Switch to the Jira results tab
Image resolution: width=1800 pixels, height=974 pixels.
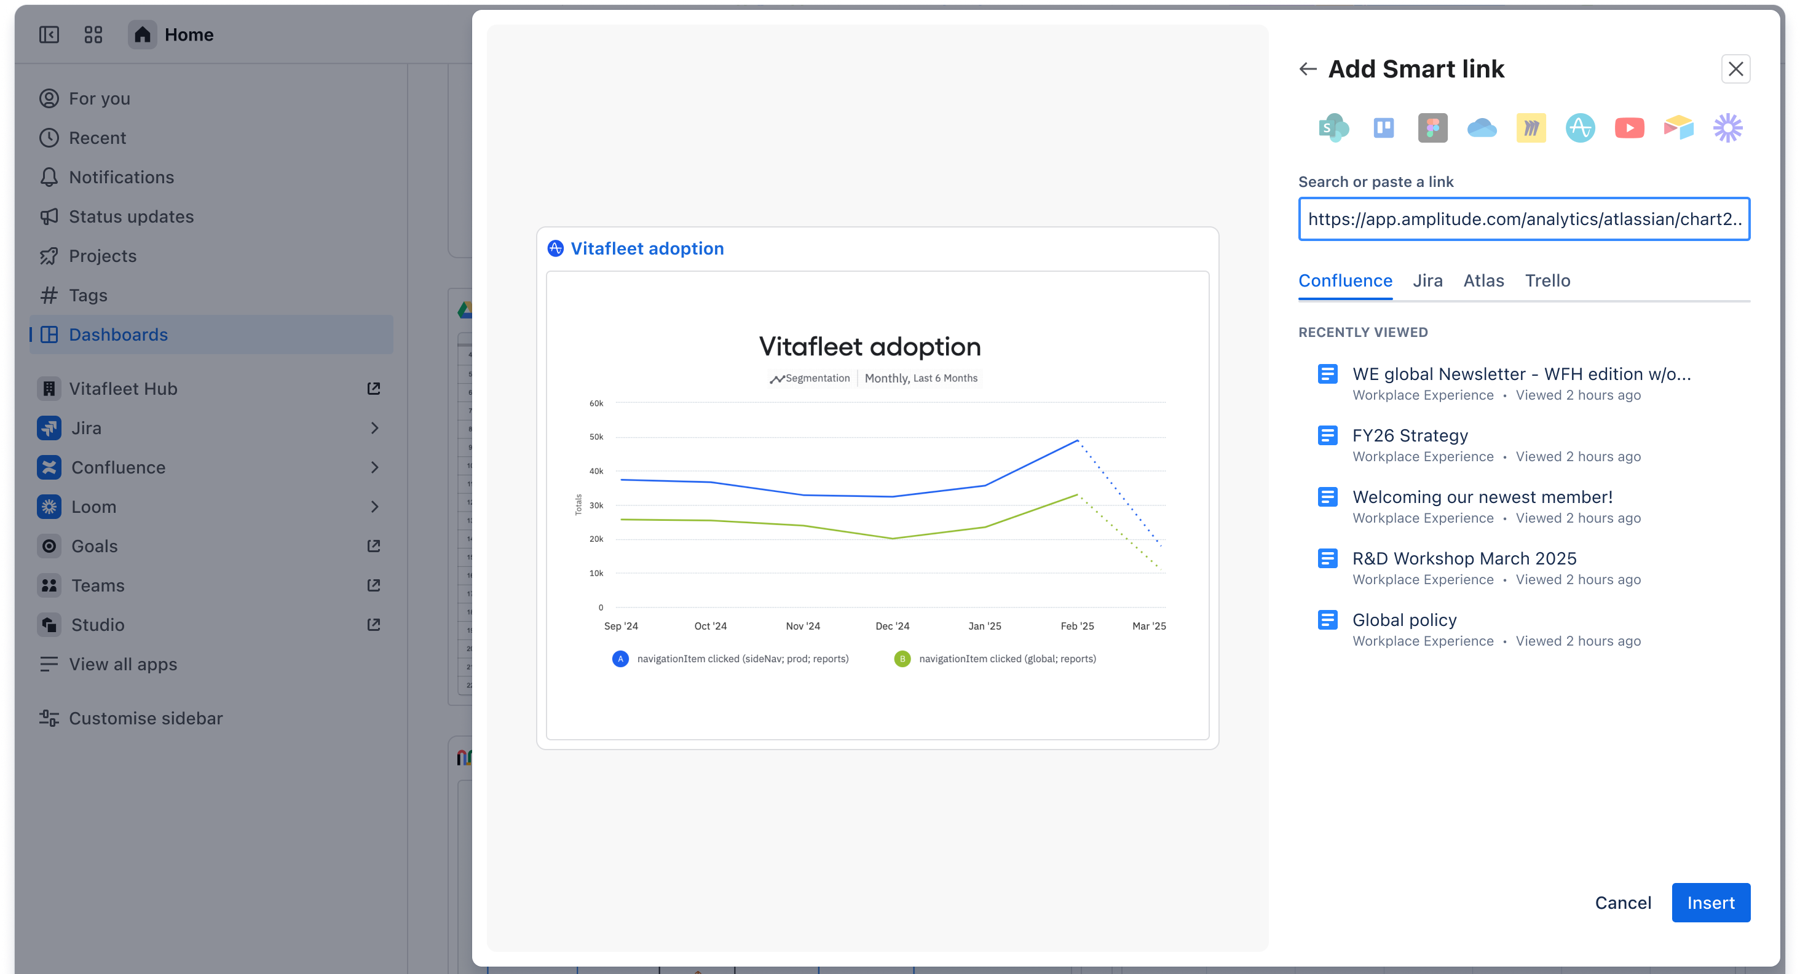[x=1427, y=280]
